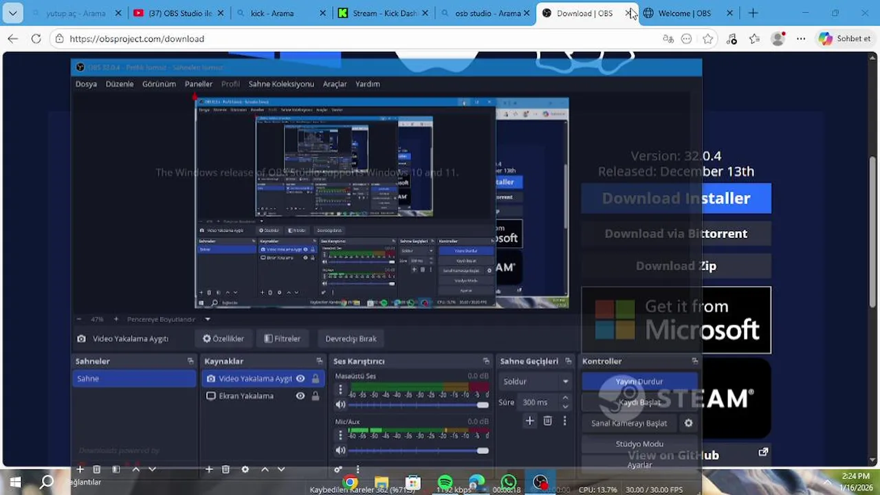Open Özellikler for selected source
This screenshot has width=880, height=495.
(x=223, y=338)
